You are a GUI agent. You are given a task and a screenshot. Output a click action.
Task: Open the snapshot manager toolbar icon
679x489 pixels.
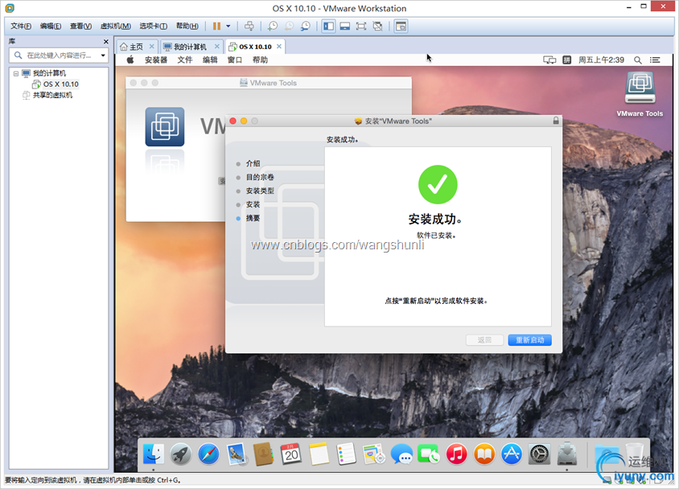tap(305, 27)
